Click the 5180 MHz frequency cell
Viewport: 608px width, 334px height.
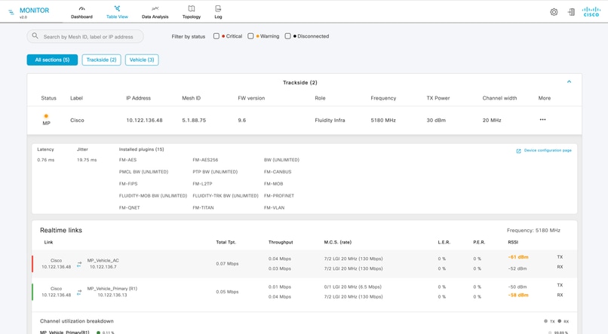(383, 120)
